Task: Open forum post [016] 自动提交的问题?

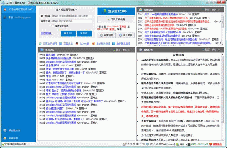Action: pyautogui.click(x=55, y=108)
